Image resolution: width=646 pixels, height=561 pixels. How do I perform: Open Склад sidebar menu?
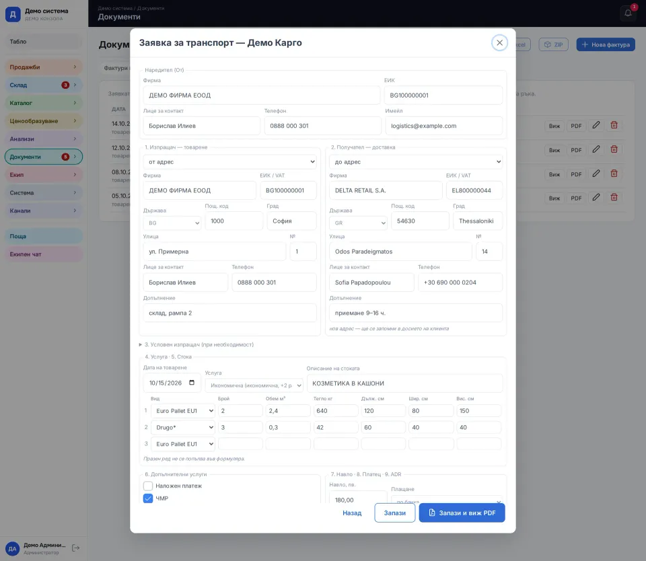click(x=43, y=85)
